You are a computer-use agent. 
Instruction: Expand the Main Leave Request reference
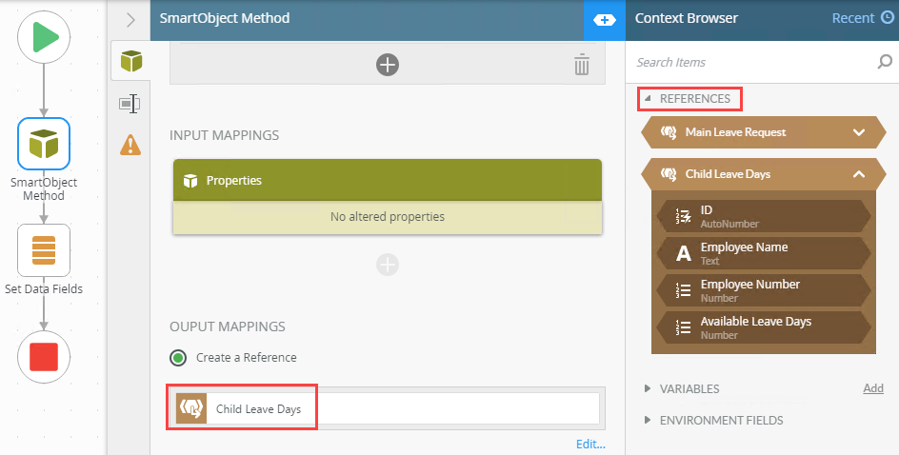point(858,132)
